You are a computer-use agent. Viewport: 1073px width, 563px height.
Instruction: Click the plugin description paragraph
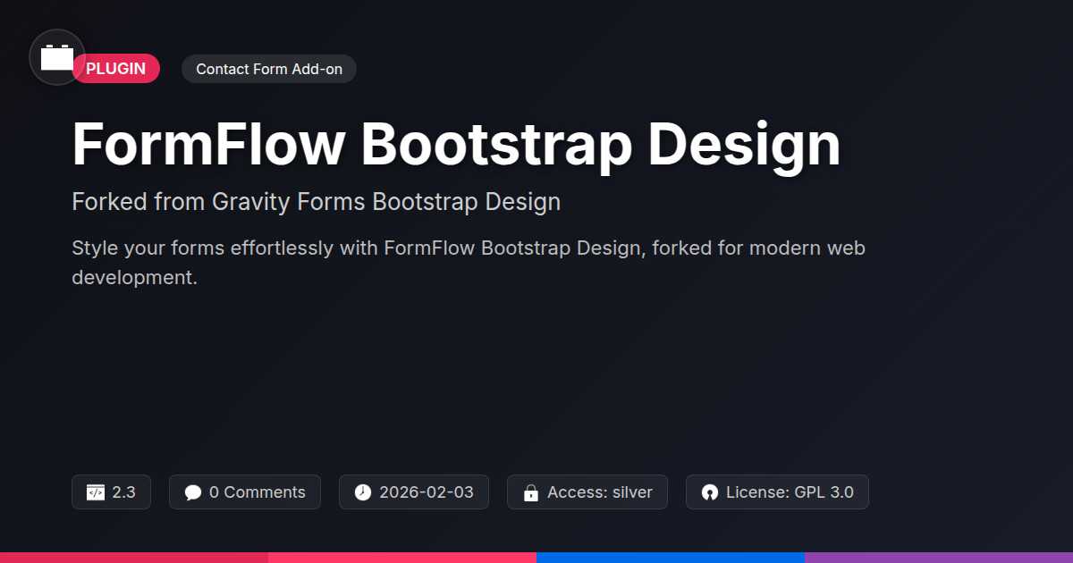click(x=468, y=262)
